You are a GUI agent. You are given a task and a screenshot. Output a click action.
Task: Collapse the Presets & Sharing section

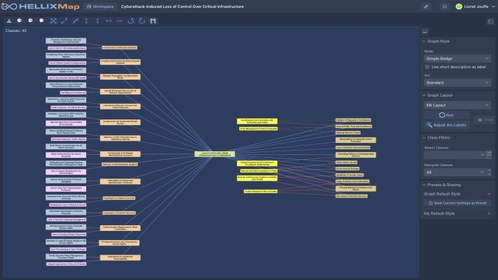[x=424, y=185]
